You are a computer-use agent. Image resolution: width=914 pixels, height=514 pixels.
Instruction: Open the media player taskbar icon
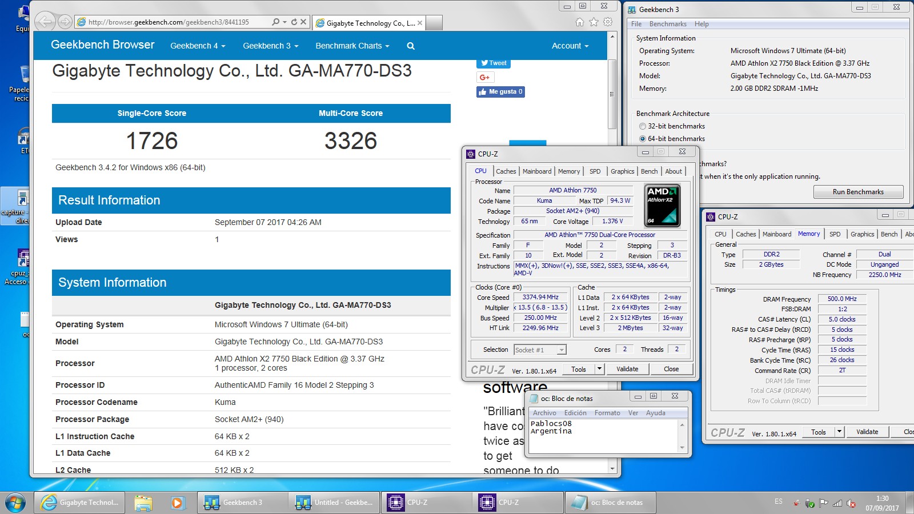point(177,503)
